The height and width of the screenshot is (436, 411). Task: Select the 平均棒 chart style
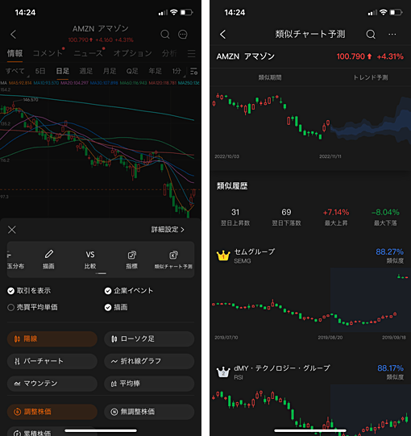pos(149,384)
